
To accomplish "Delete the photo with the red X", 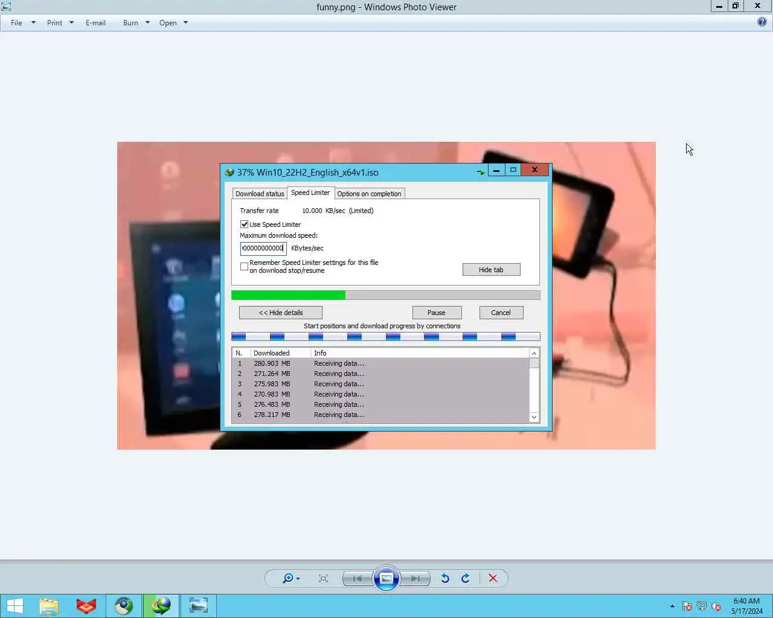I will tap(493, 578).
